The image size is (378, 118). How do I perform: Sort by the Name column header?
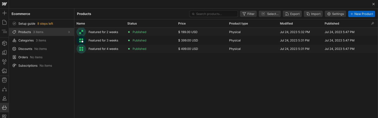tap(81, 23)
